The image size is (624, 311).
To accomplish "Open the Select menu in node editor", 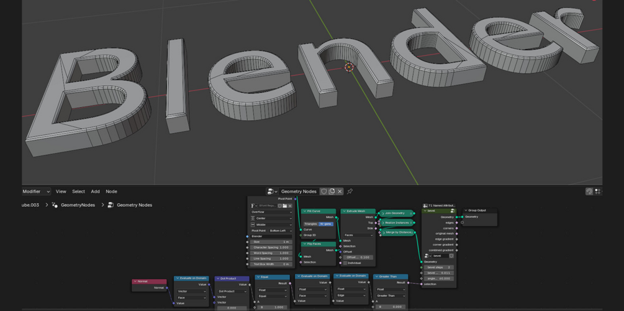I will click(x=78, y=191).
